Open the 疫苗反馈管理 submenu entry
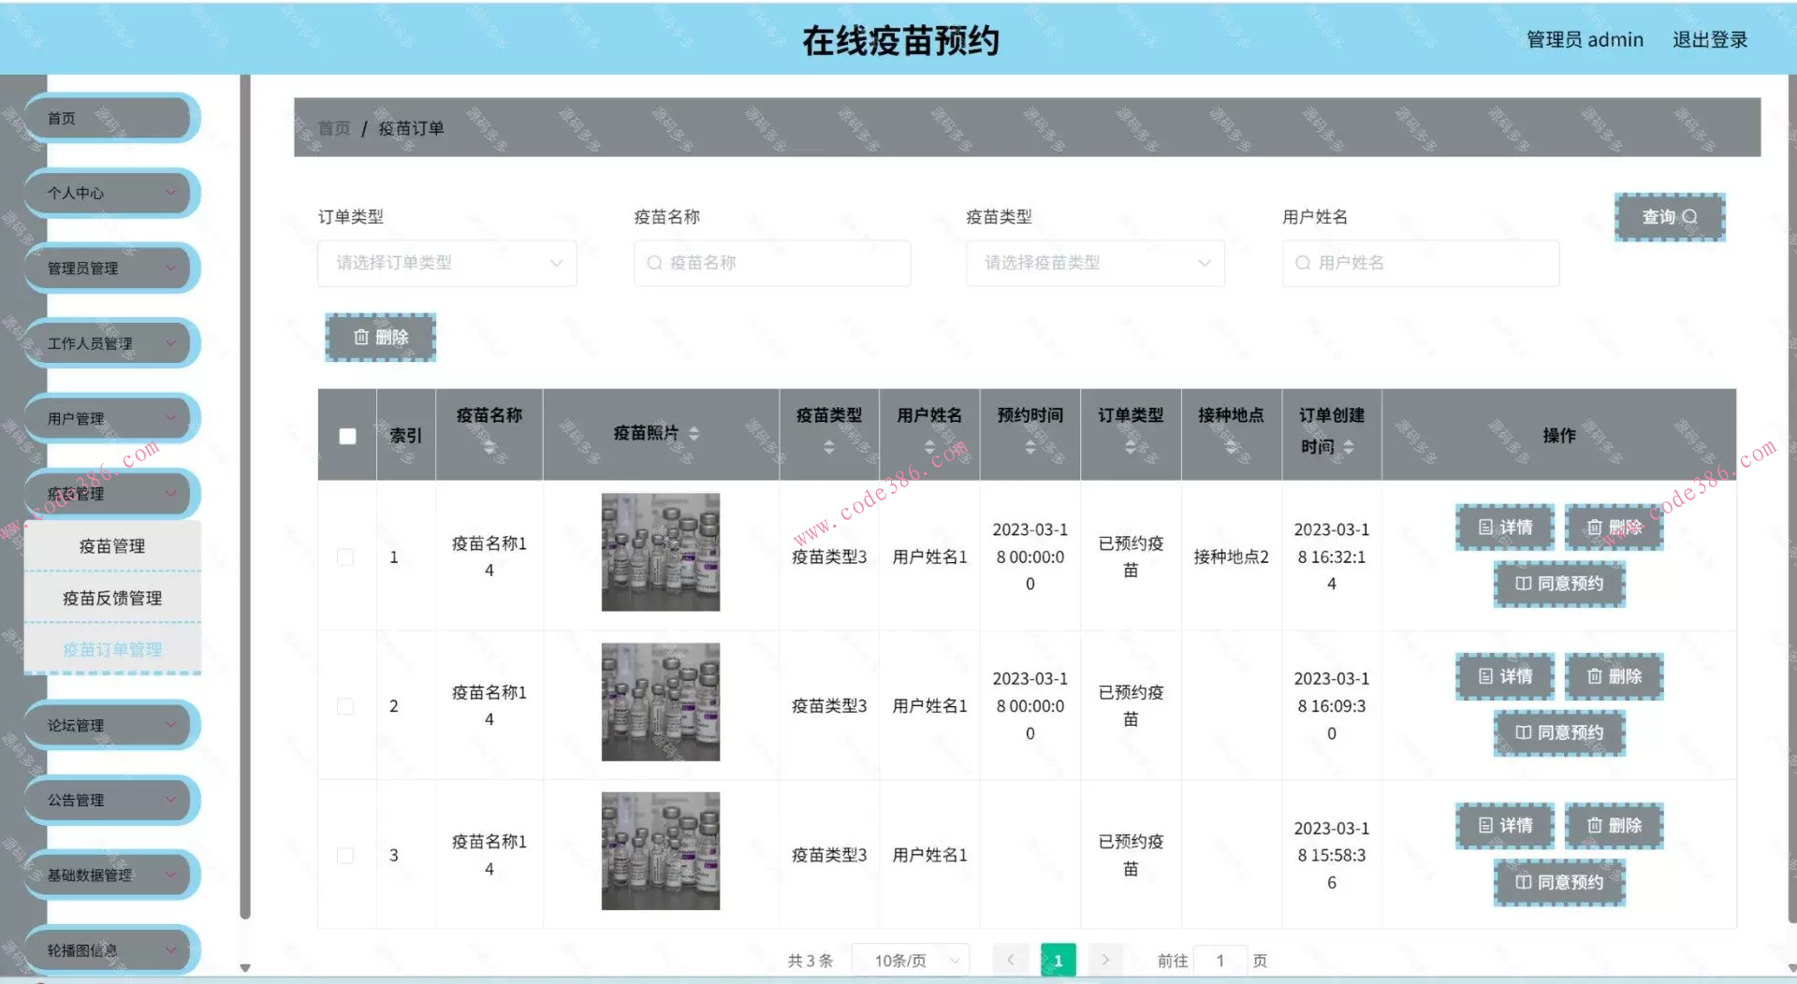 coord(112,598)
